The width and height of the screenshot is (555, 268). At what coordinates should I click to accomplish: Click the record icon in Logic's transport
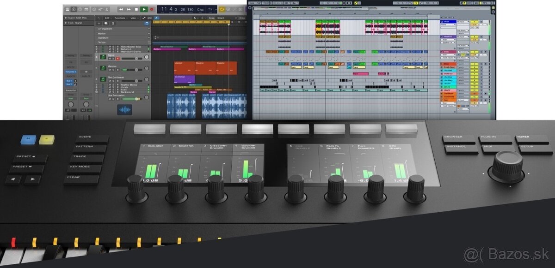click(x=152, y=9)
